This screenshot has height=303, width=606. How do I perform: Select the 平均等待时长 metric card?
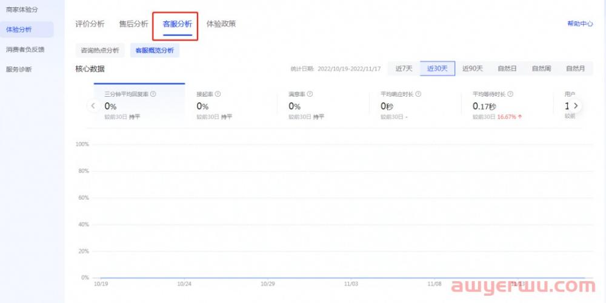pos(507,103)
